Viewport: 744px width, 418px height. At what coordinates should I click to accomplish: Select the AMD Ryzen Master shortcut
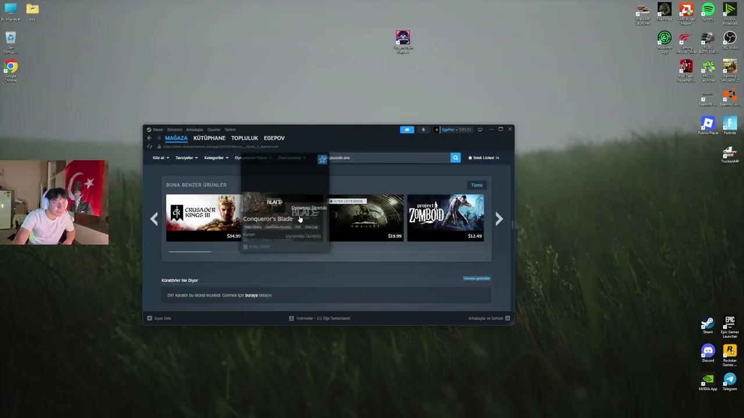click(686, 14)
